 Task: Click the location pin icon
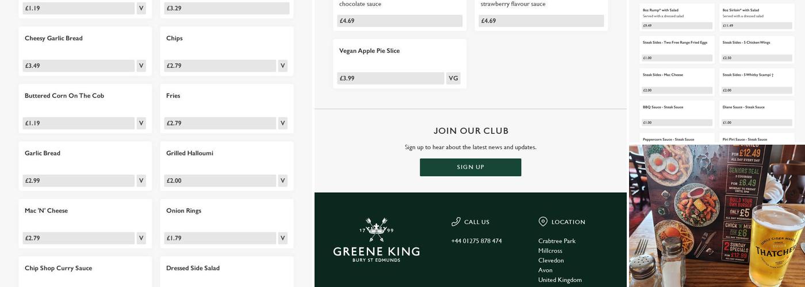pos(543,222)
